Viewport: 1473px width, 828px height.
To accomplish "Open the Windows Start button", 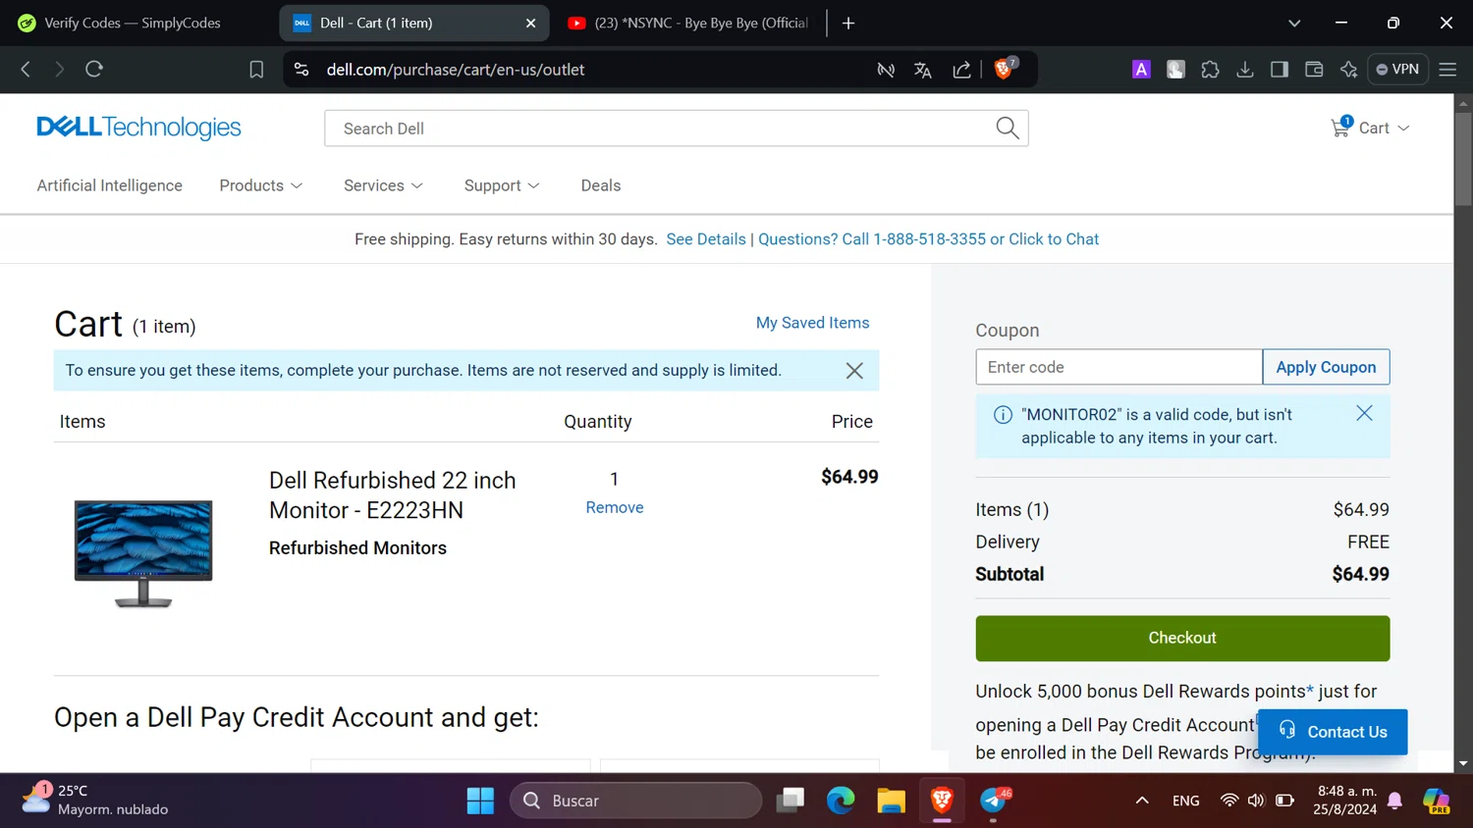I will 480,801.
